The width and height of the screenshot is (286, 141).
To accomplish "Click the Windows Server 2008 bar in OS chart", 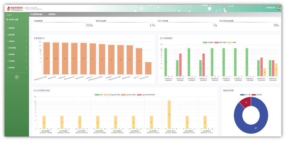I will (46, 58).
